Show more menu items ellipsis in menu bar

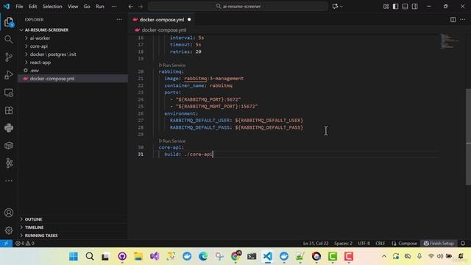pos(114,7)
